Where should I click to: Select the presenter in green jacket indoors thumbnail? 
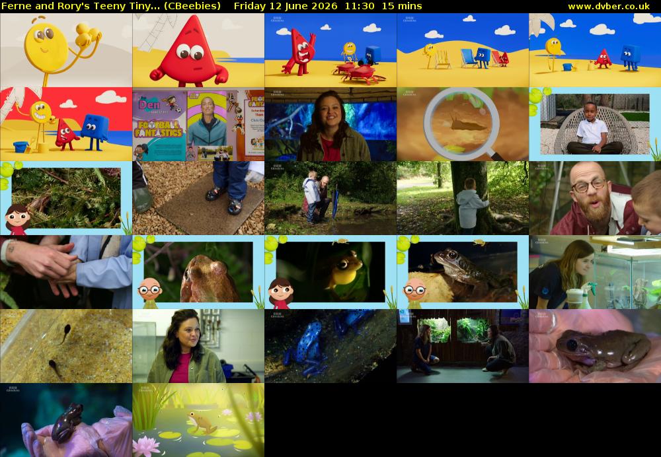coord(198,346)
